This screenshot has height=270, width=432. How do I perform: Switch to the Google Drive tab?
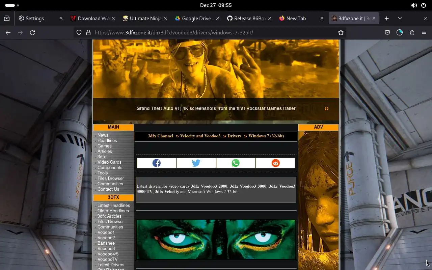pyautogui.click(x=197, y=19)
